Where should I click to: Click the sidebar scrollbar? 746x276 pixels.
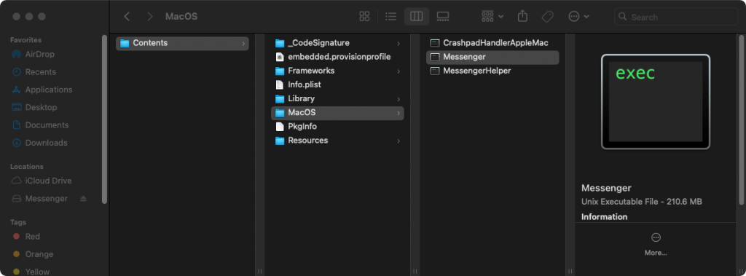[x=105, y=119]
